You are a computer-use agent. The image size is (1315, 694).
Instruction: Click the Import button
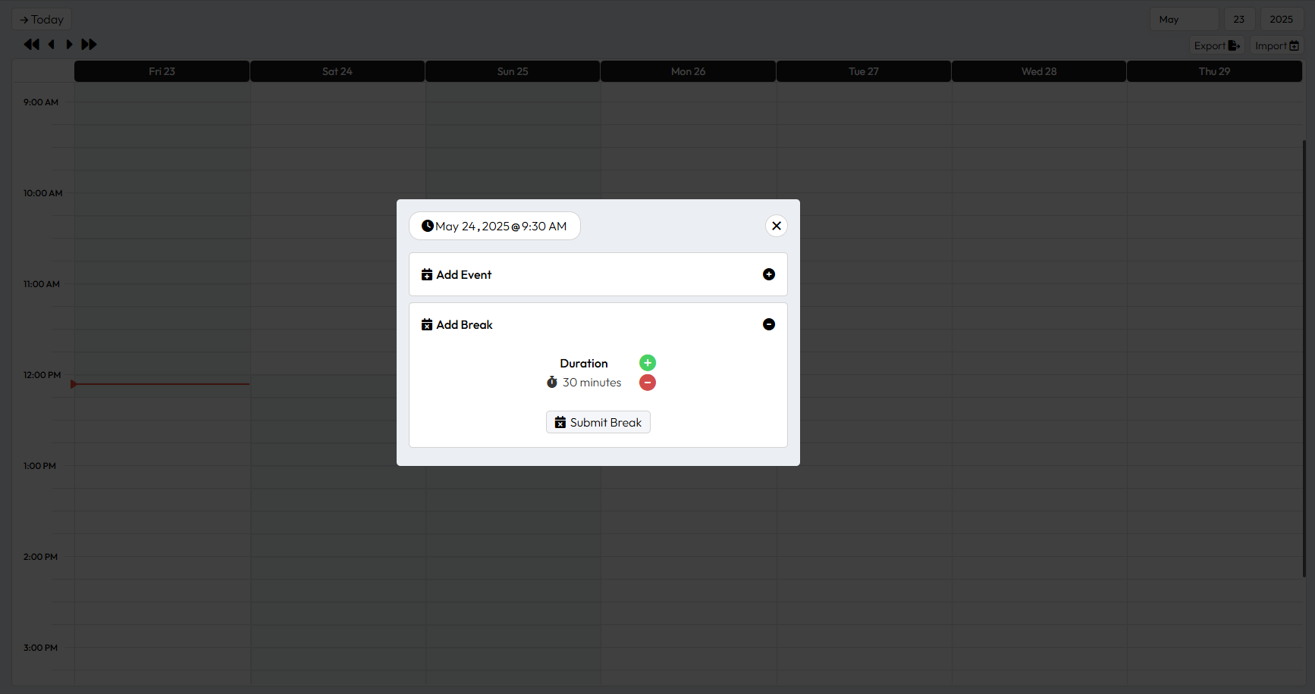(1276, 45)
